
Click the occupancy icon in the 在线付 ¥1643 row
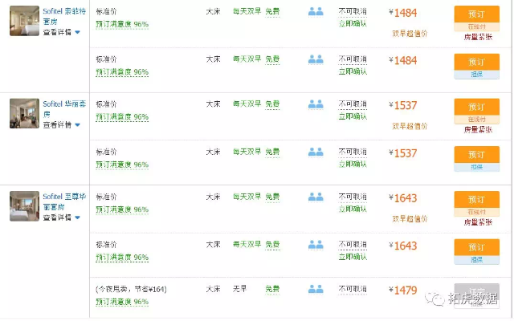point(316,197)
